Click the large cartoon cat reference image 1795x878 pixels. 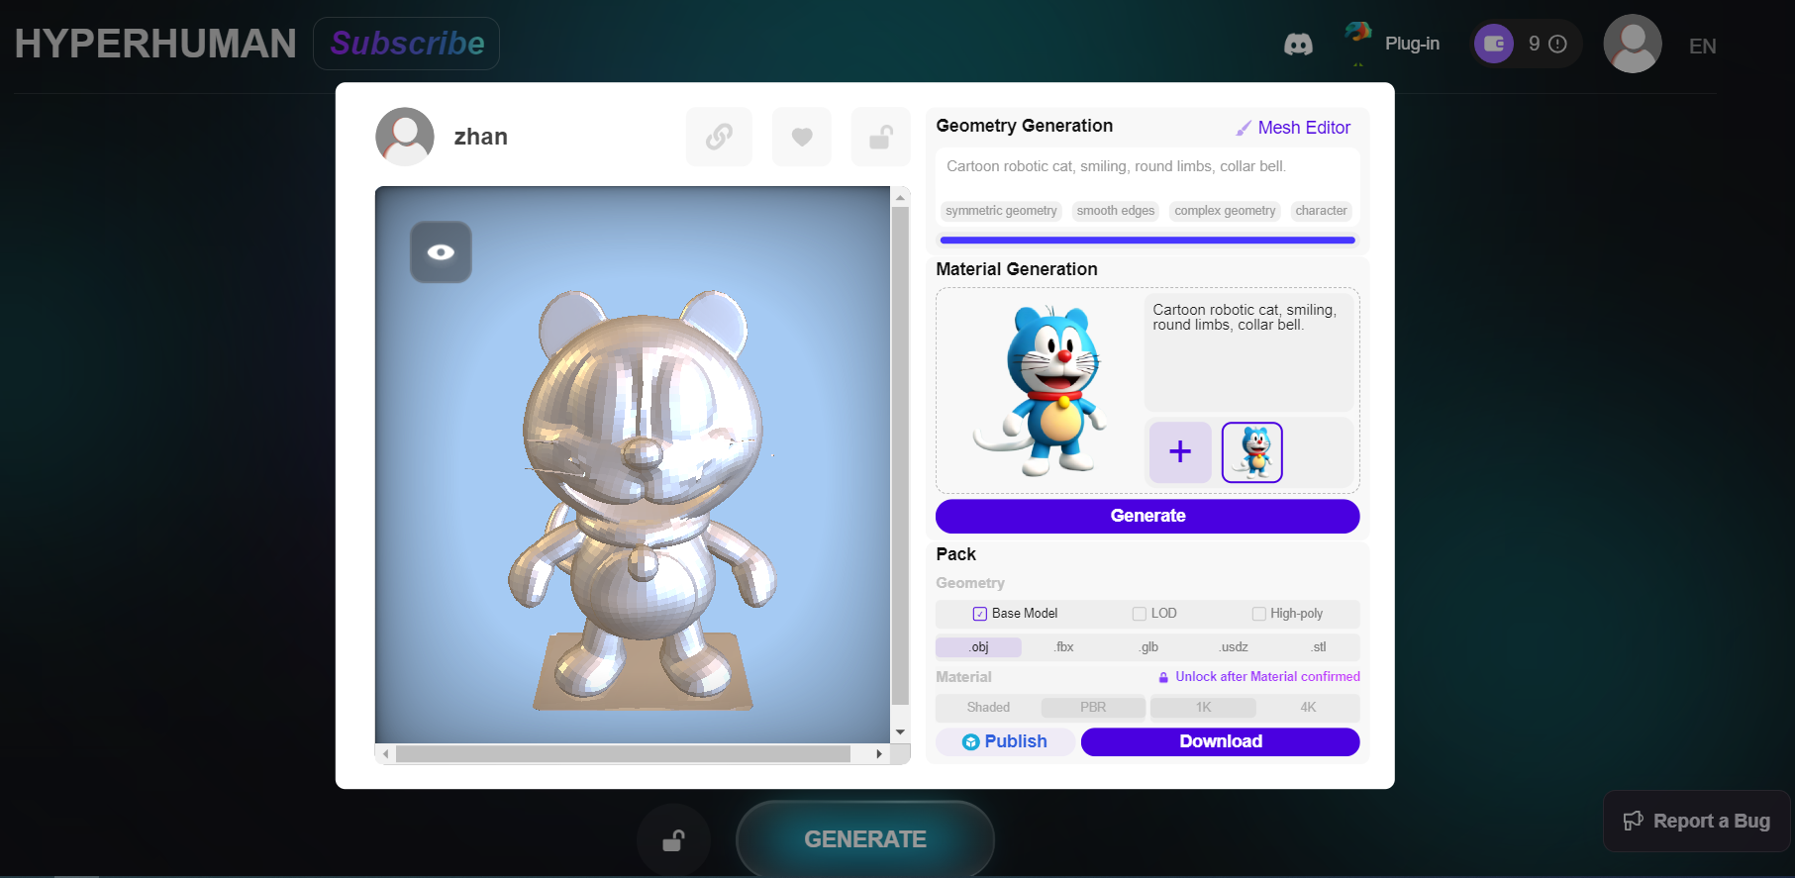click(x=1040, y=391)
